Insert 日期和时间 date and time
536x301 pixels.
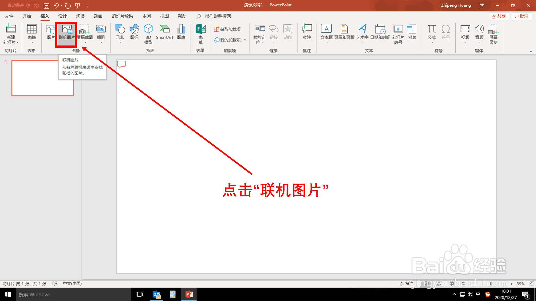click(x=380, y=32)
